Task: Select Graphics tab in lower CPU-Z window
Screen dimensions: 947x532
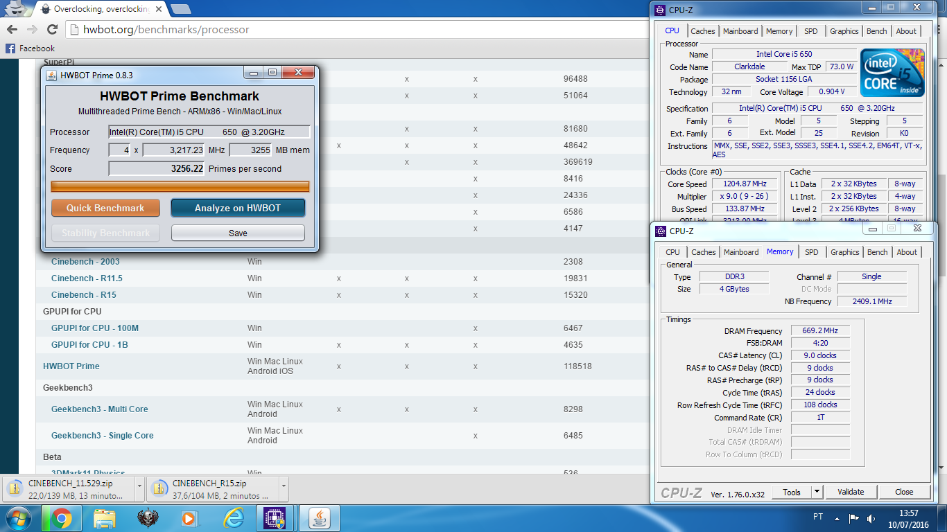Action: [845, 252]
